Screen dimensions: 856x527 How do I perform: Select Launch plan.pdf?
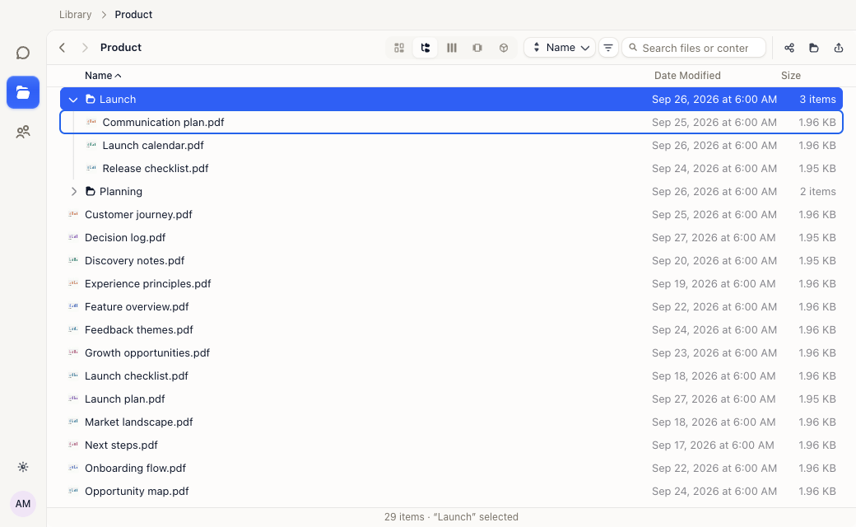(x=452, y=399)
